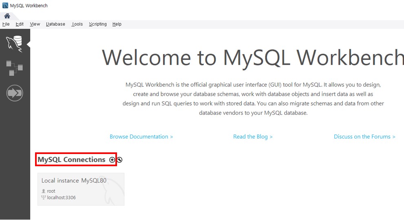This screenshot has width=404, height=220.
Task: Click the MySQL Workbench title bar icon
Action: (x=5, y=5)
